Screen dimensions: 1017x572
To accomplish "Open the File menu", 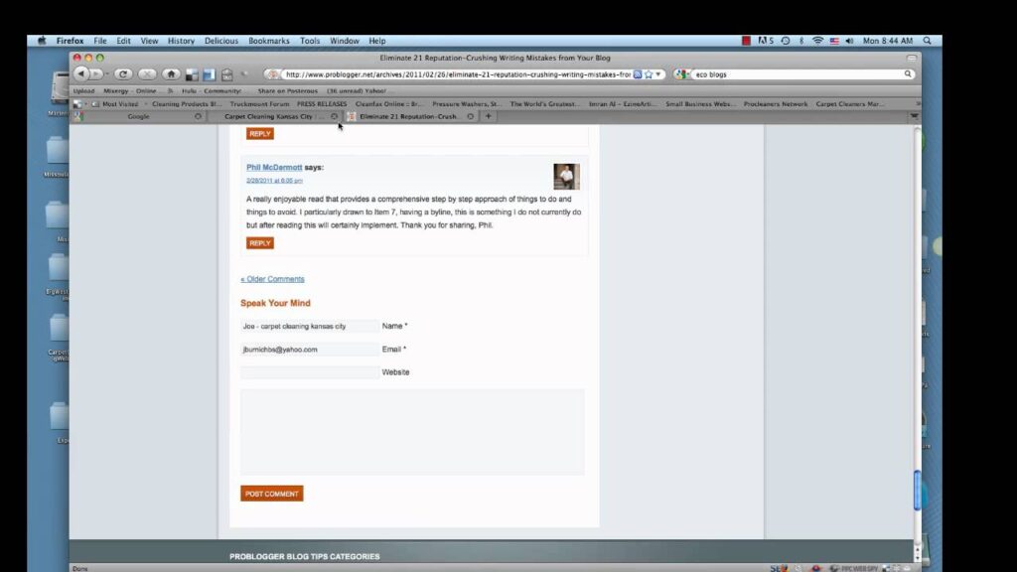I will tap(100, 40).
